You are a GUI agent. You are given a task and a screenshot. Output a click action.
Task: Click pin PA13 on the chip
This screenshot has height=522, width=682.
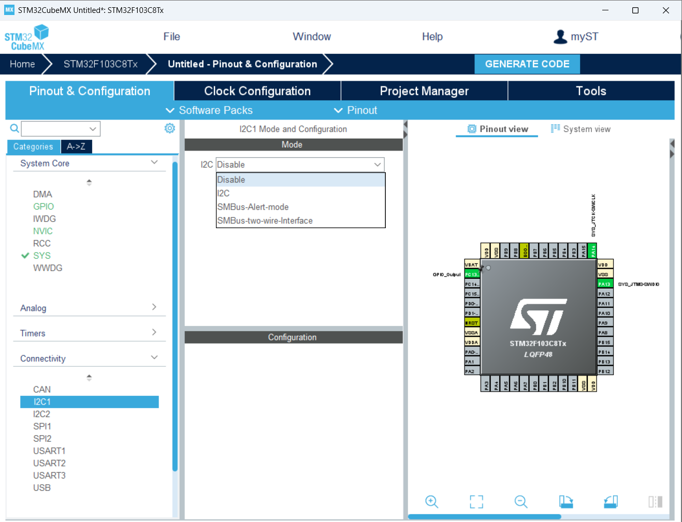605,284
